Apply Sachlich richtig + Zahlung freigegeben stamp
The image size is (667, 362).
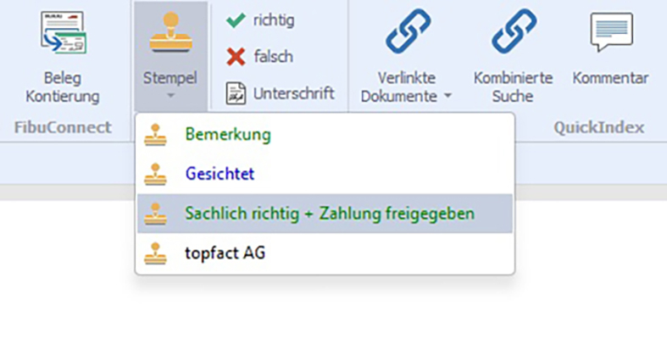329,214
